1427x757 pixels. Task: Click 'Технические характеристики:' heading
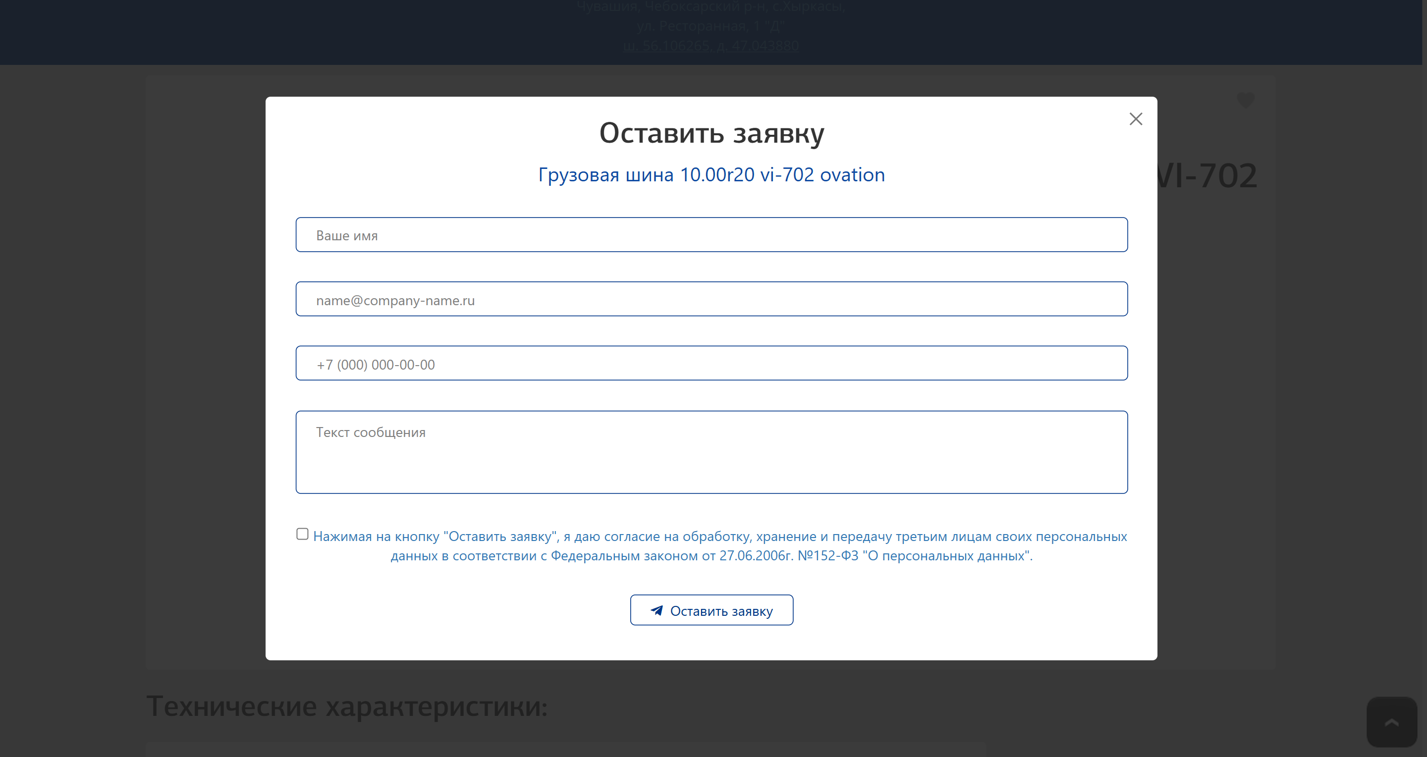(x=347, y=706)
